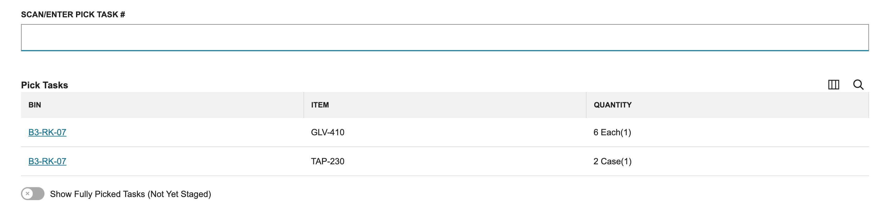Click the 2 Case(1) quantity cell
The width and height of the screenshot is (890, 210).
click(612, 161)
